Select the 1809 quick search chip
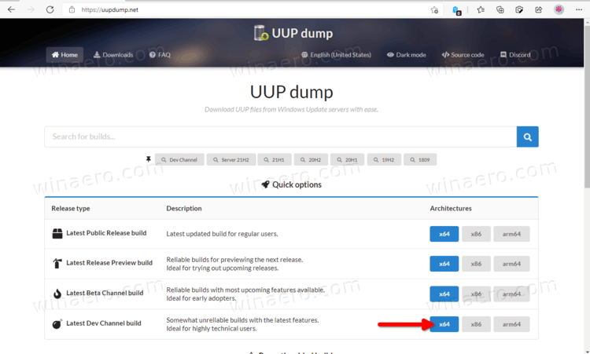 click(420, 159)
